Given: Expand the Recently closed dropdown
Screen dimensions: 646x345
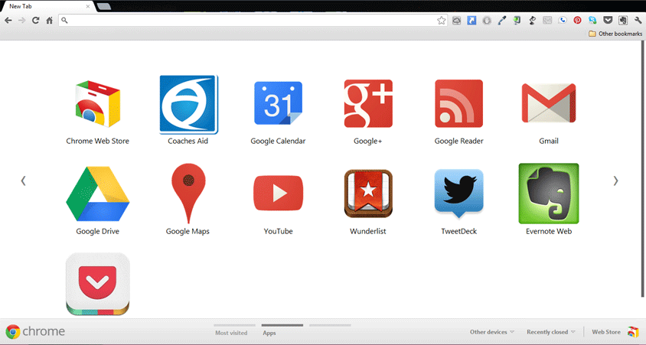Looking at the screenshot, I should tap(551, 332).
